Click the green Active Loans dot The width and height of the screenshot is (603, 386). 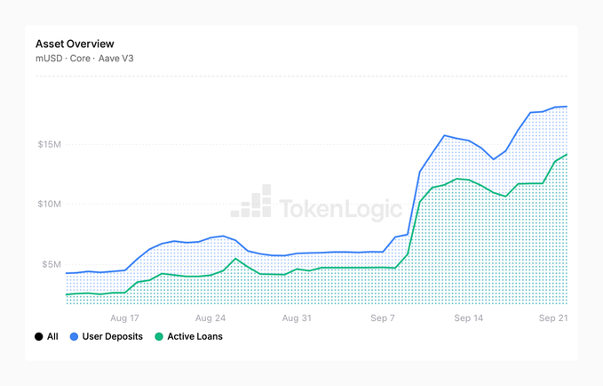(x=159, y=336)
